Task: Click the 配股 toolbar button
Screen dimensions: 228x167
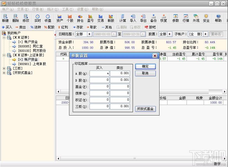Action: tap(49, 27)
